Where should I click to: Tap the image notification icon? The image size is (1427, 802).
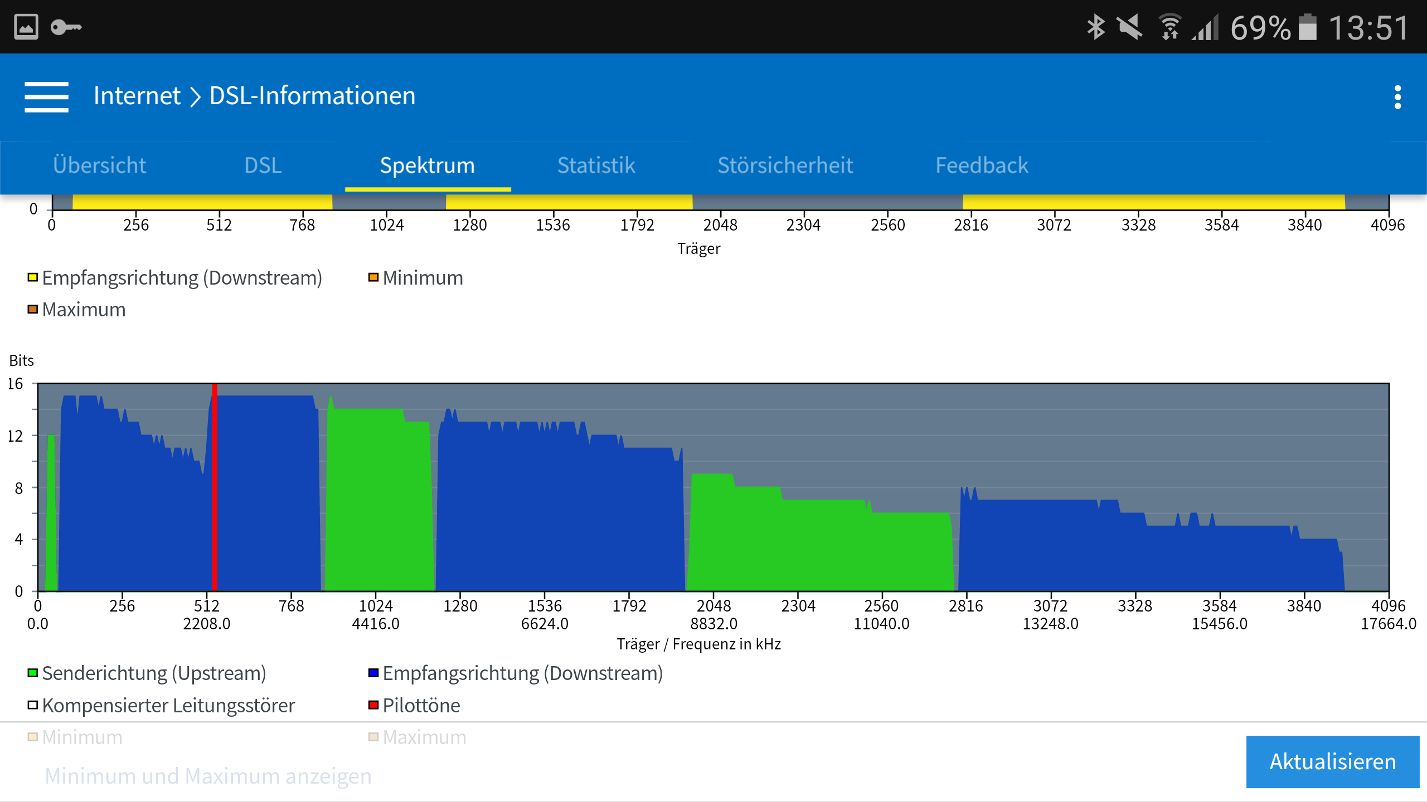26,27
